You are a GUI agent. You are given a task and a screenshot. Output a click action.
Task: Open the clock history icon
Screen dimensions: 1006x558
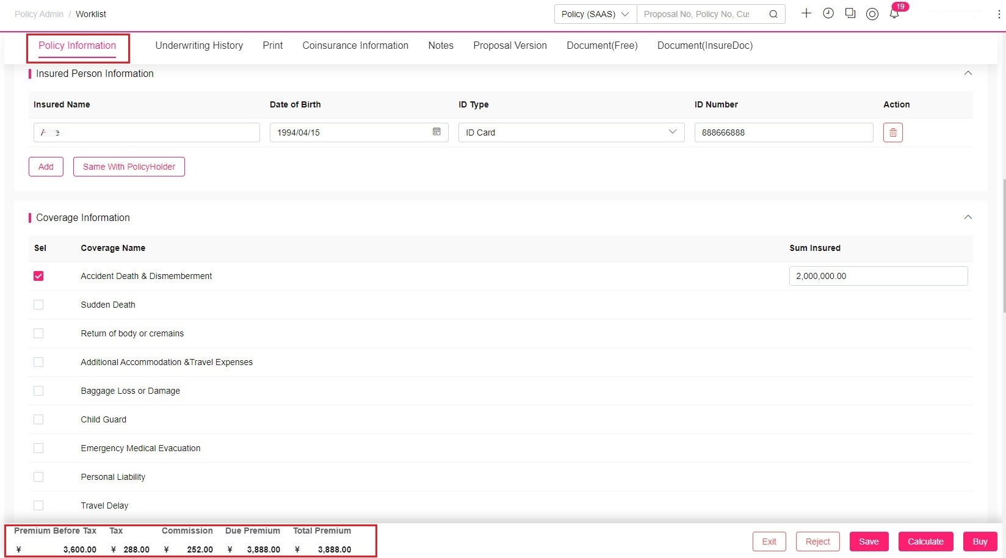[x=828, y=13]
